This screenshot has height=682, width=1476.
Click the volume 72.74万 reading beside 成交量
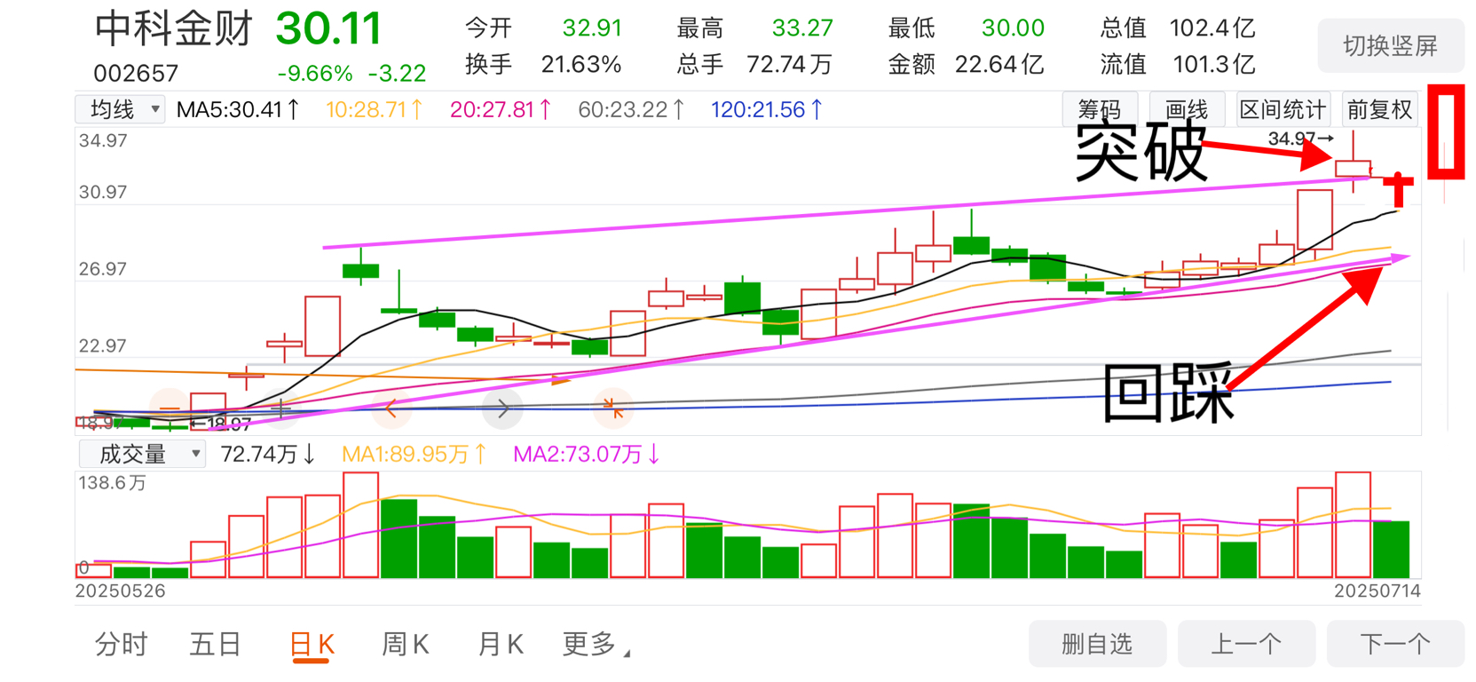[268, 454]
